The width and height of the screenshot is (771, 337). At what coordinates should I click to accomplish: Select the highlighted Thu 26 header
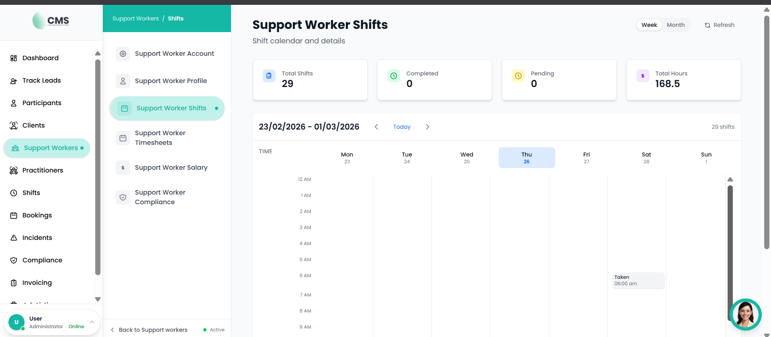coord(527,158)
